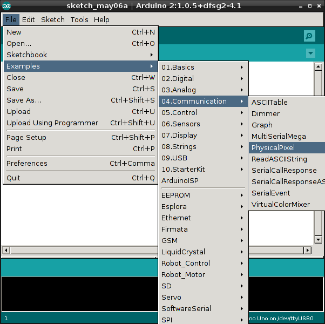Expand the SD library examples
325x324 pixels.
coord(203,286)
